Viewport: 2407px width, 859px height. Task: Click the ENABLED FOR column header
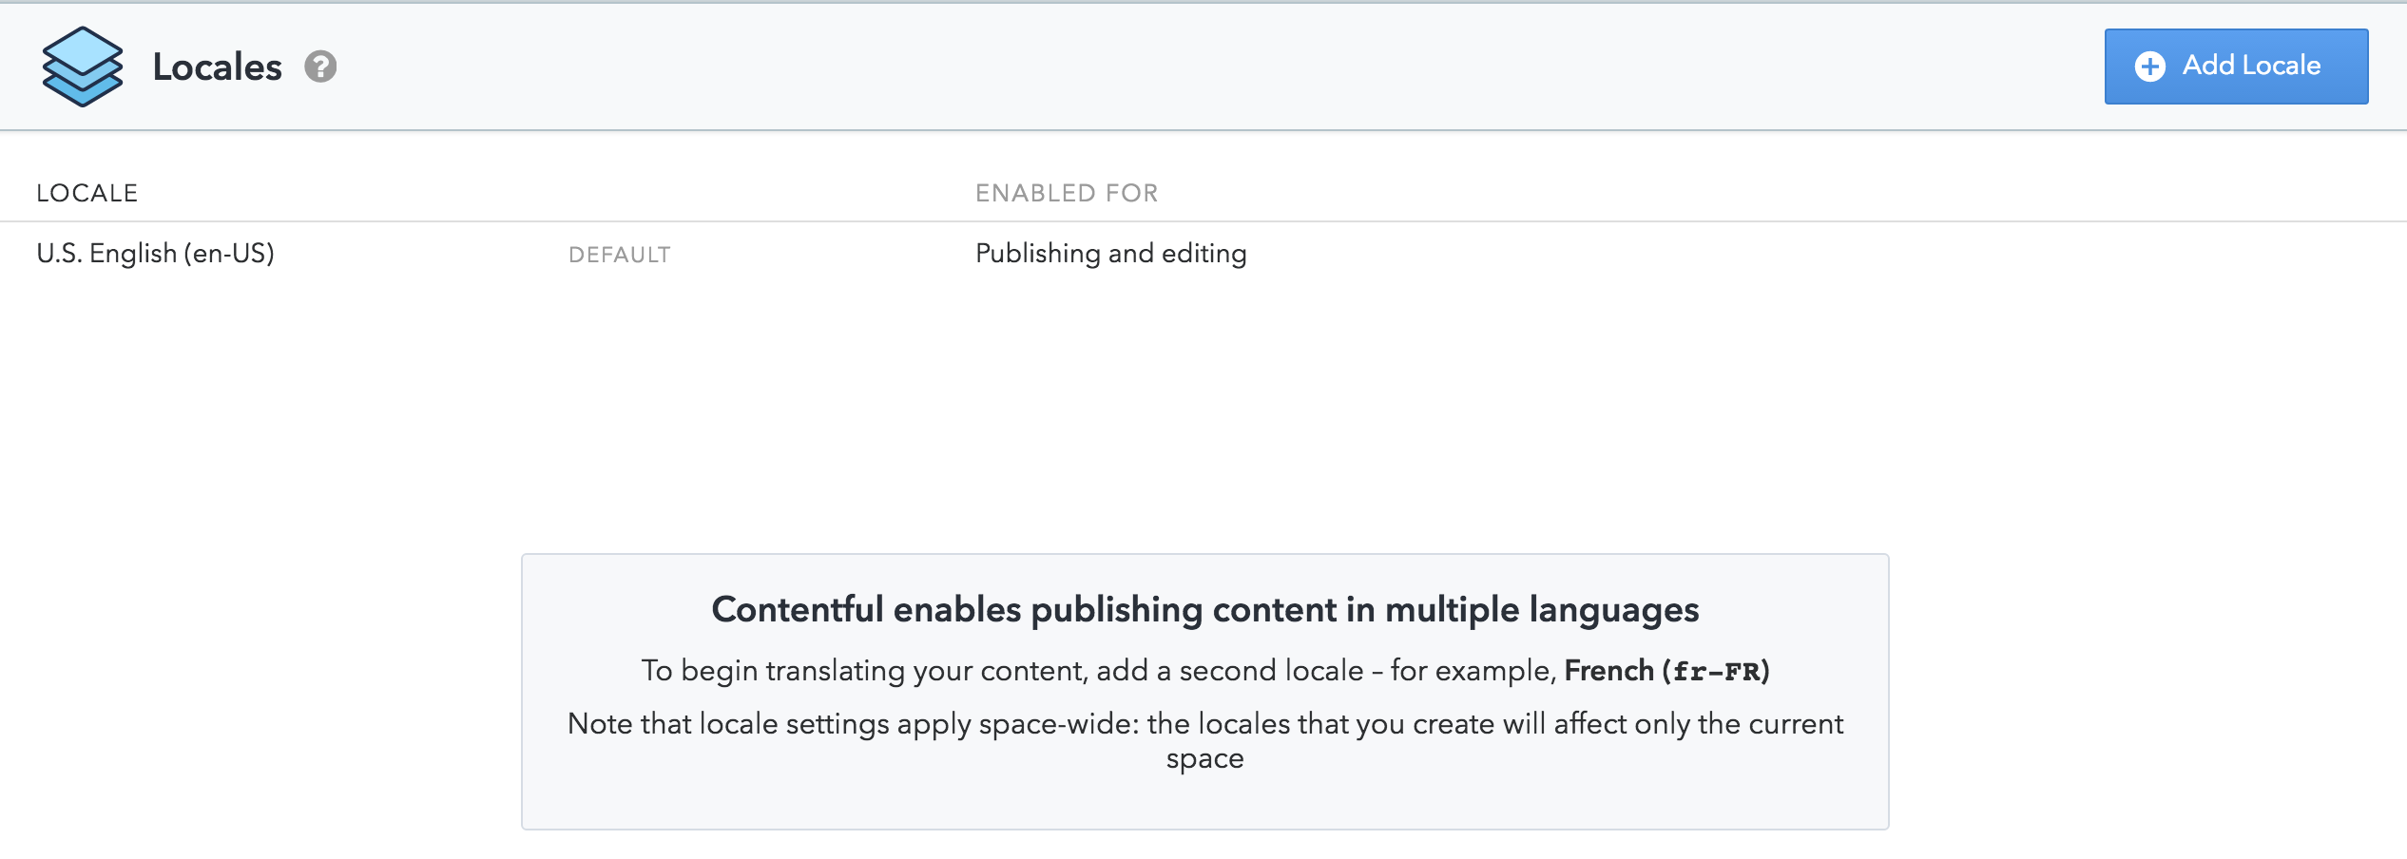tap(1067, 193)
